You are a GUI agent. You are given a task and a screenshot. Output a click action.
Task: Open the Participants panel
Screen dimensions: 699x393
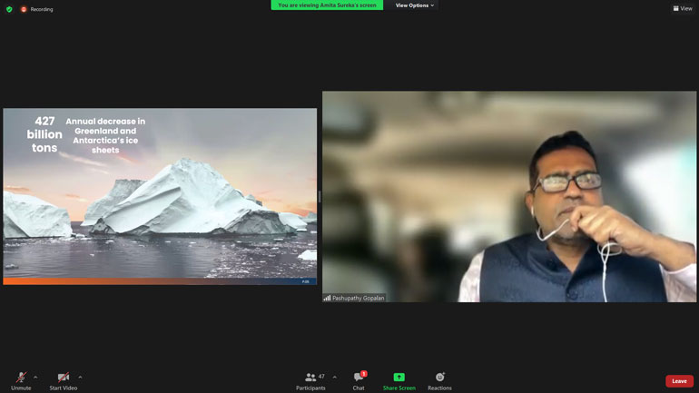[310, 378]
